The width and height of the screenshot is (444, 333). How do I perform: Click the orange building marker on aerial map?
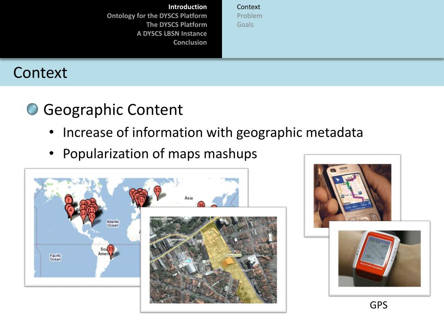tap(228, 263)
